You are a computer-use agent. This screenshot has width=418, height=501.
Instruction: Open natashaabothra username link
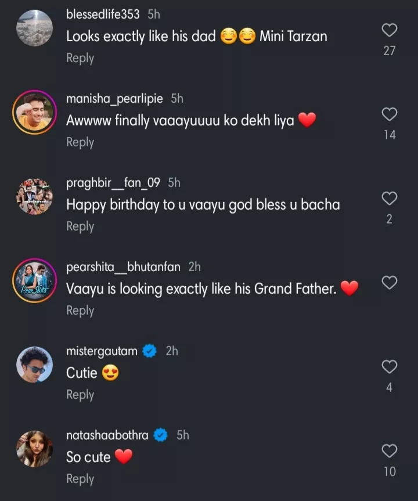pyautogui.click(x=107, y=435)
